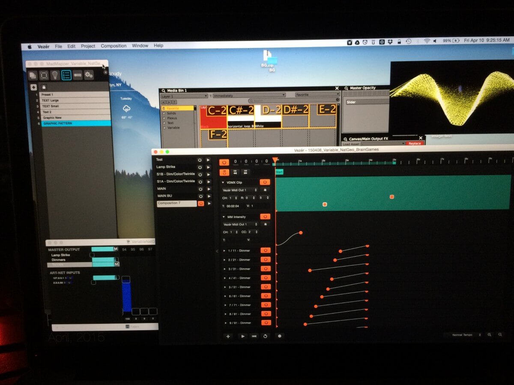514x385 pixels.
Task: Click the Master Opacity Slider bar
Action: point(368,102)
